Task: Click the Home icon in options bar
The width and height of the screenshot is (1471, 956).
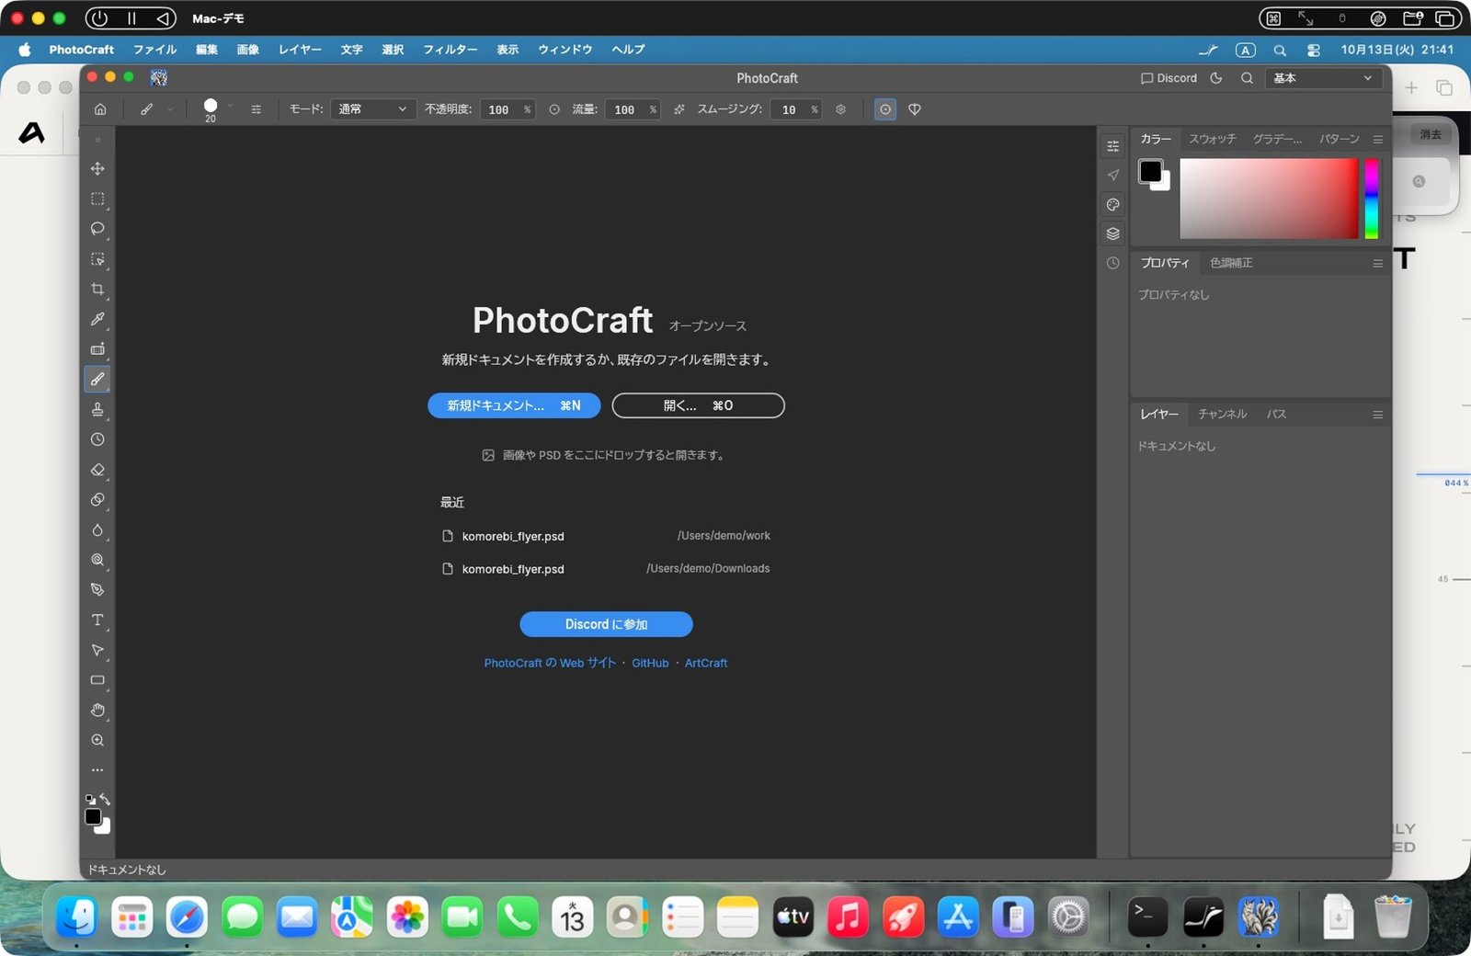Action: pyautogui.click(x=100, y=109)
